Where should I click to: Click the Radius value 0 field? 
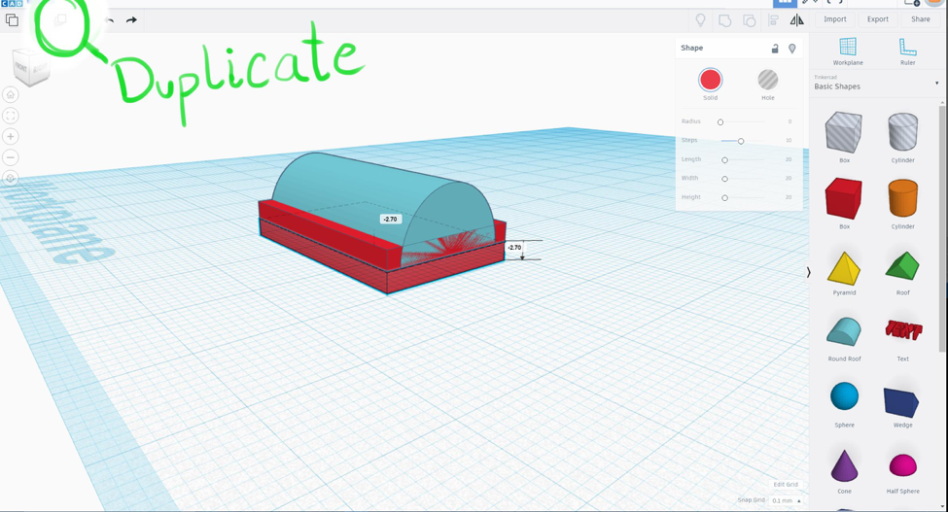click(790, 121)
